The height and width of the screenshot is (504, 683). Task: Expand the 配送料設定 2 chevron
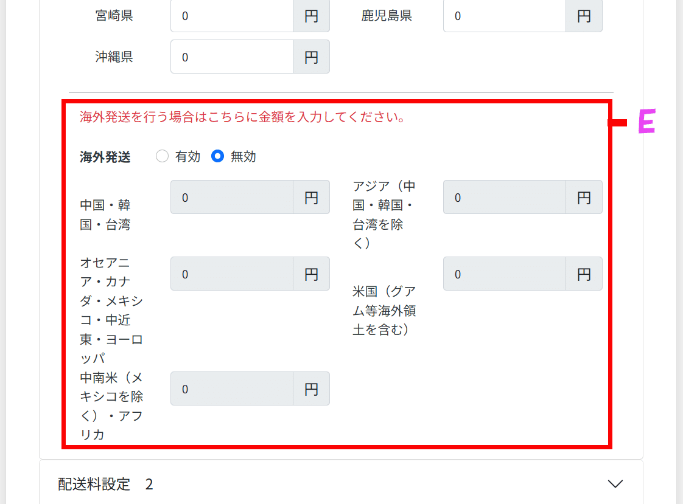(x=615, y=483)
